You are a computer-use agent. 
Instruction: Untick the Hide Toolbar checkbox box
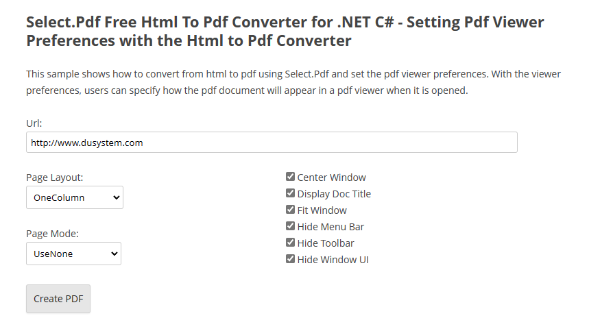point(290,243)
